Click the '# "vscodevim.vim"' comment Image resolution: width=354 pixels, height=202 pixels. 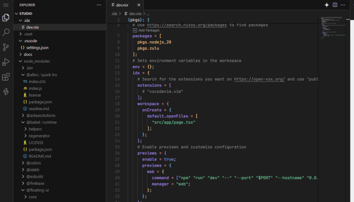click(162, 92)
